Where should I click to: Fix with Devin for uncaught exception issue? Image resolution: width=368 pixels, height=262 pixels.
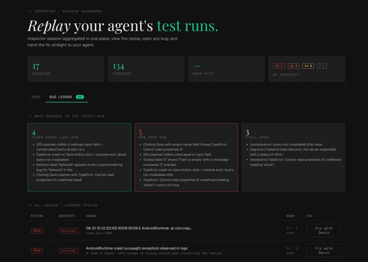tap(324, 251)
